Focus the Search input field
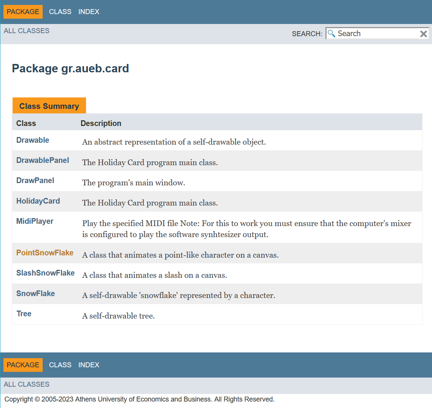Viewport: 432px width, 408px height. click(x=377, y=33)
